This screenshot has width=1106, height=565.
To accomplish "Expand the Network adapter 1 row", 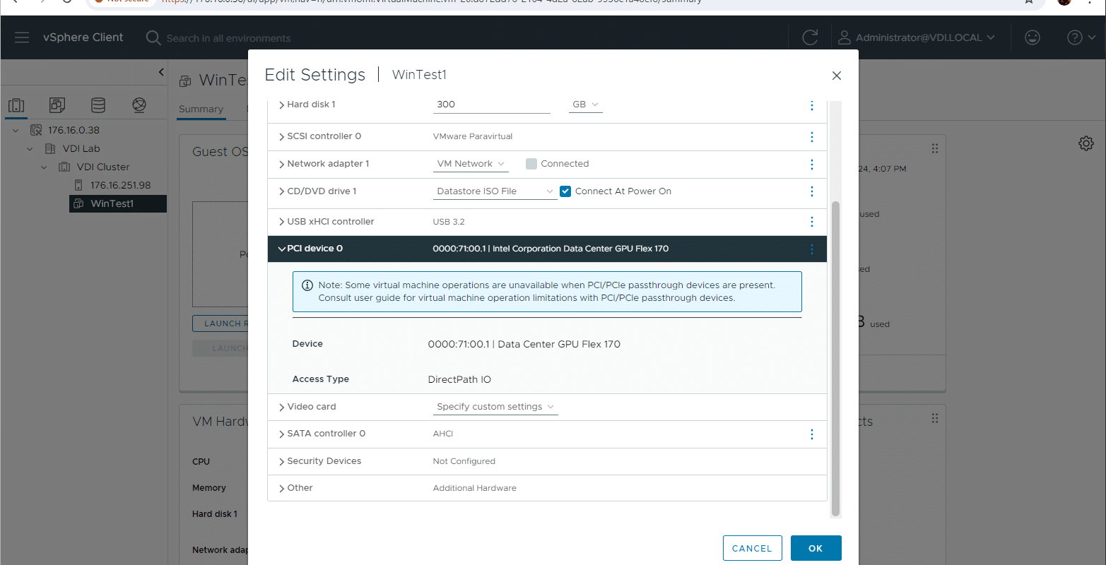I will (x=282, y=164).
